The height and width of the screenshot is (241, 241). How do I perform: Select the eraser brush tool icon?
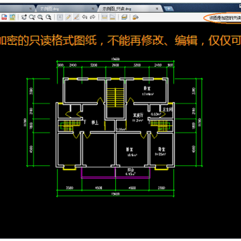click(76, 17)
